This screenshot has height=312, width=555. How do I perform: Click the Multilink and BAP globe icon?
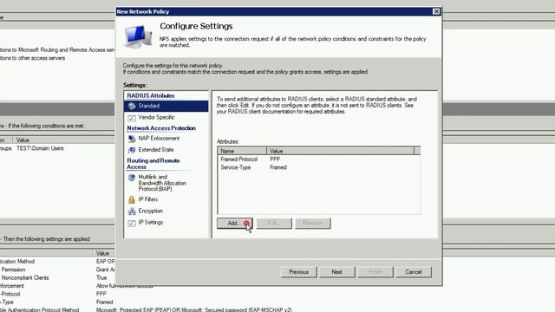pyautogui.click(x=132, y=177)
